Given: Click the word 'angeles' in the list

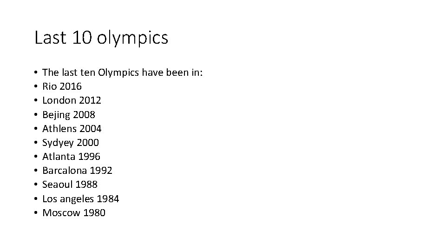Looking at the screenshot, I should click(77, 199).
